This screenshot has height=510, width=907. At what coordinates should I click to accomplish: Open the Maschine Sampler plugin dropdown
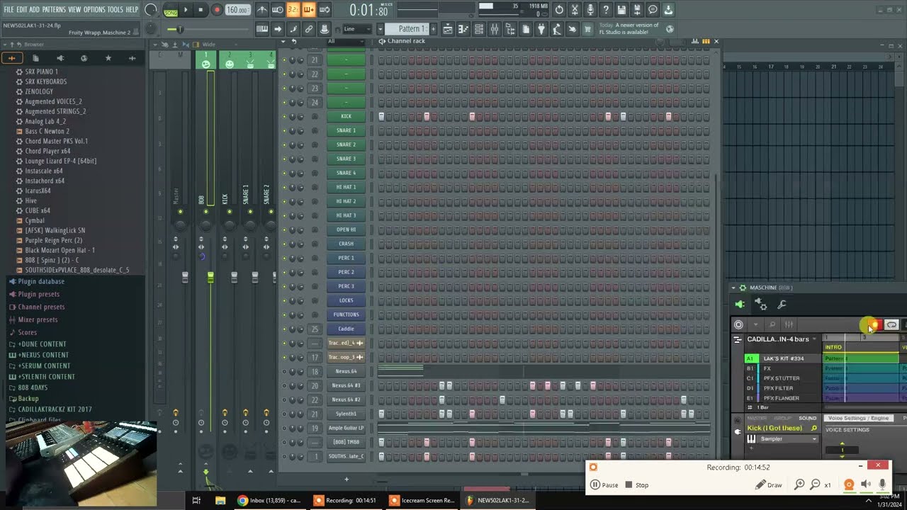[788, 439]
